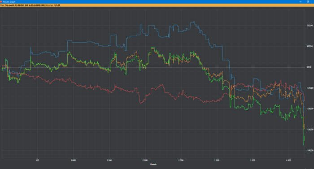This screenshot has height=169, width=314.
Task: Click the 1 500 x-axis tick label
Action: pos(109,160)
